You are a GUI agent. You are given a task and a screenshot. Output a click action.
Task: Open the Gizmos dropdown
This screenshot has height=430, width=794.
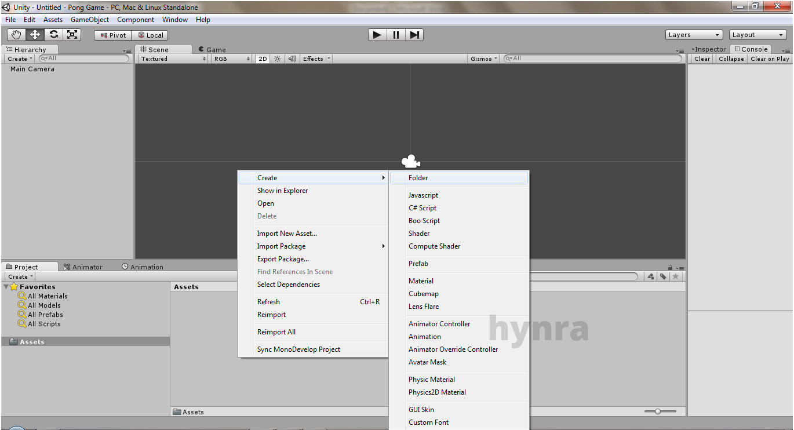(x=484, y=59)
